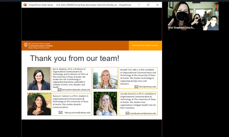Click envelope icon beside keristephens email
229x137 pixels.
[x=59, y=90]
